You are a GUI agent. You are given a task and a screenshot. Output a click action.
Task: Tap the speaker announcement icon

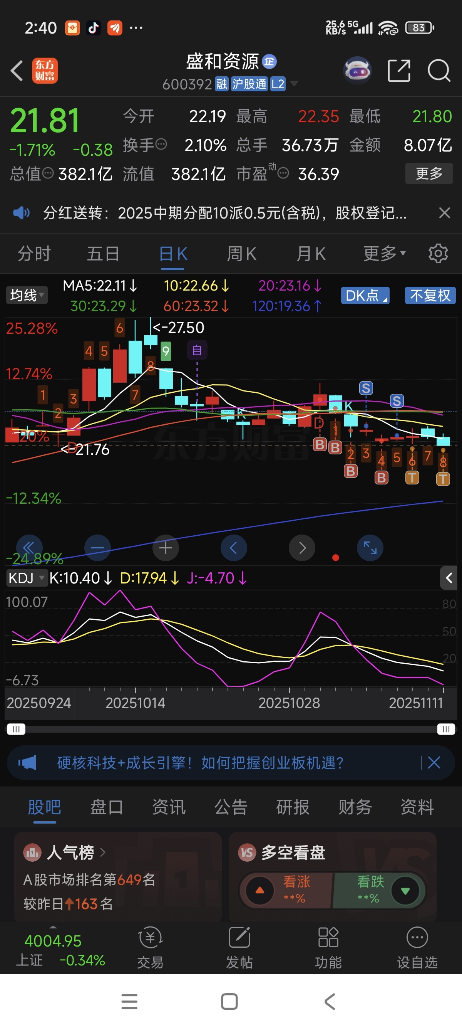coord(21,213)
